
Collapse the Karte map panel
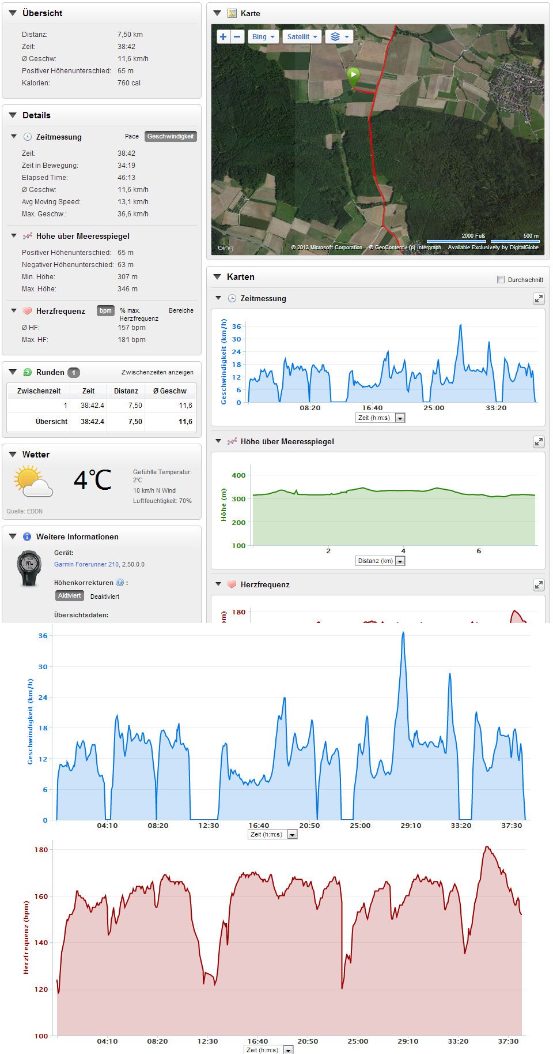pos(217,13)
